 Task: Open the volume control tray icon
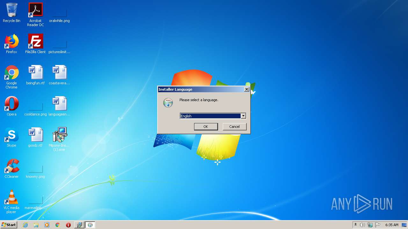click(362, 225)
